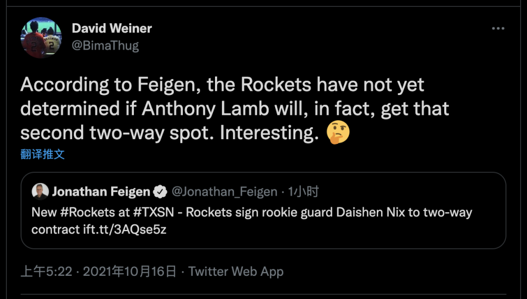Click the Jonathan Feigen name in quoted tweet
527x299 pixels.
(x=102, y=191)
